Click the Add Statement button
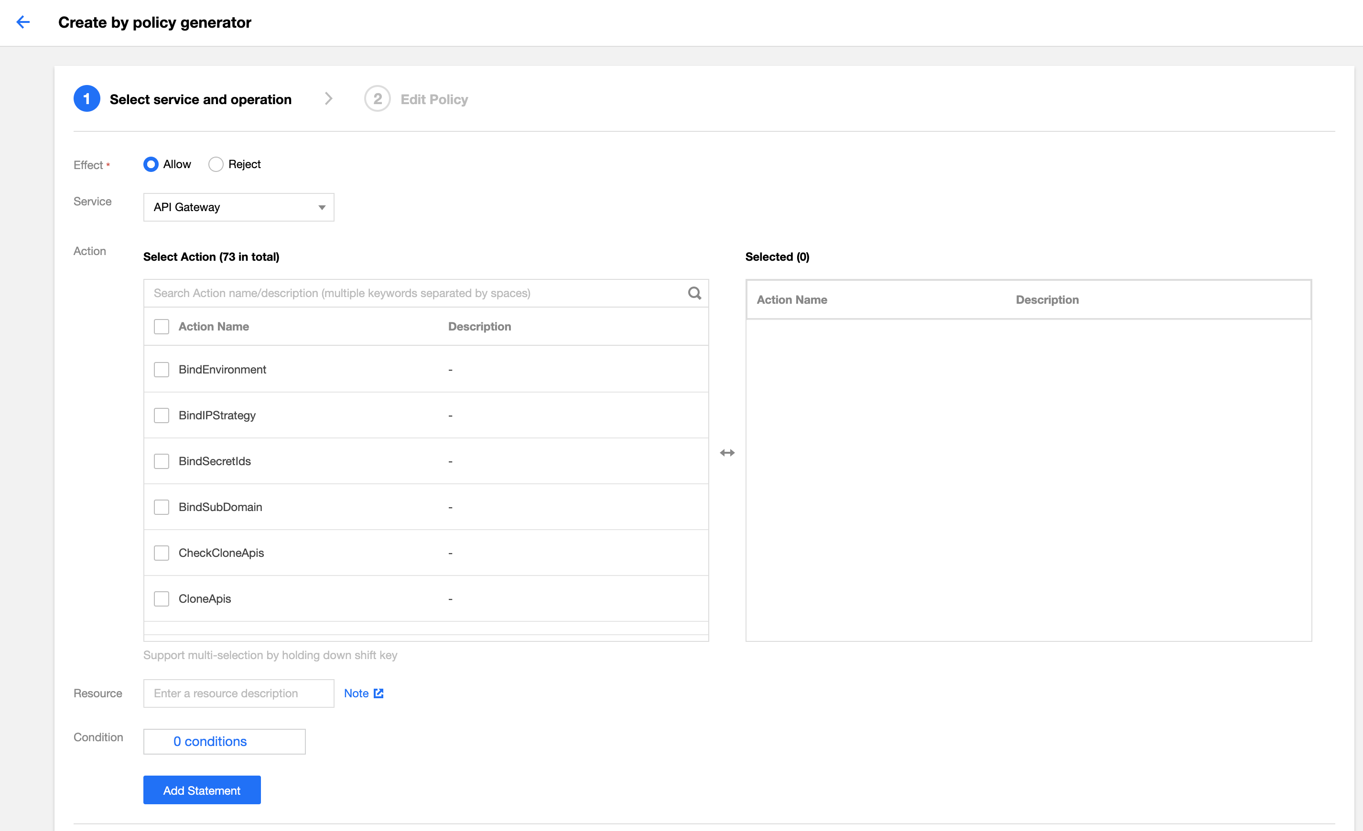This screenshot has height=831, width=1363. pyautogui.click(x=202, y=790)
